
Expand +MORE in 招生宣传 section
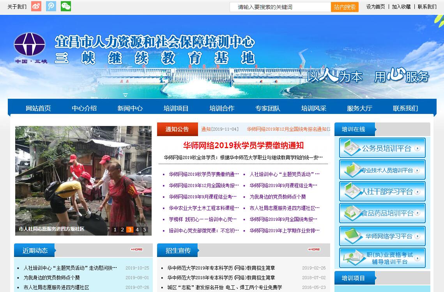314,250
